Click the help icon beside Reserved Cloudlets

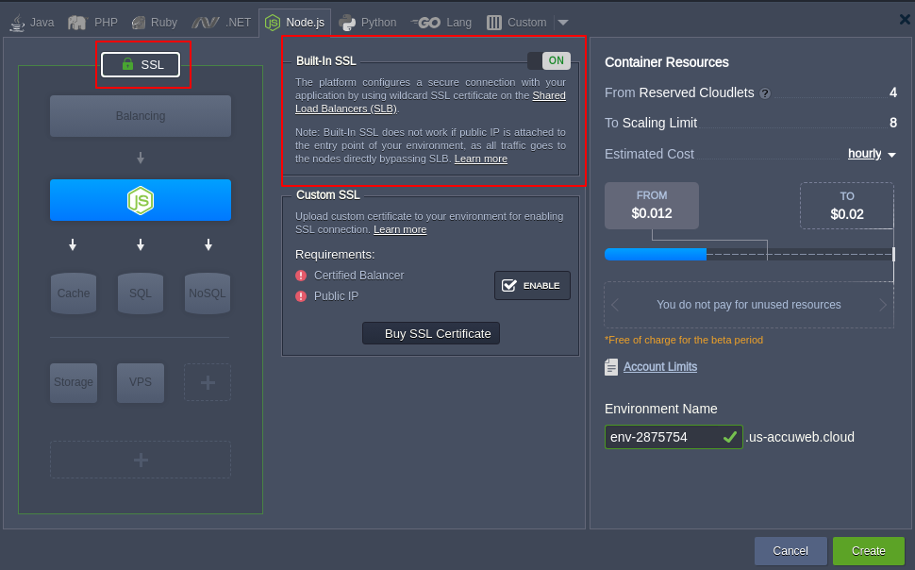(x=765, y=93)
